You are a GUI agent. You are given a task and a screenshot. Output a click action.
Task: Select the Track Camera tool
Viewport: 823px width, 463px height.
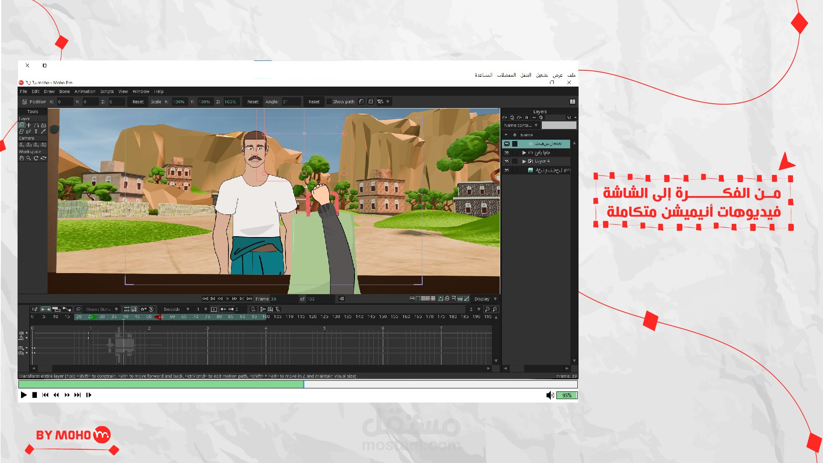[21, 145]
